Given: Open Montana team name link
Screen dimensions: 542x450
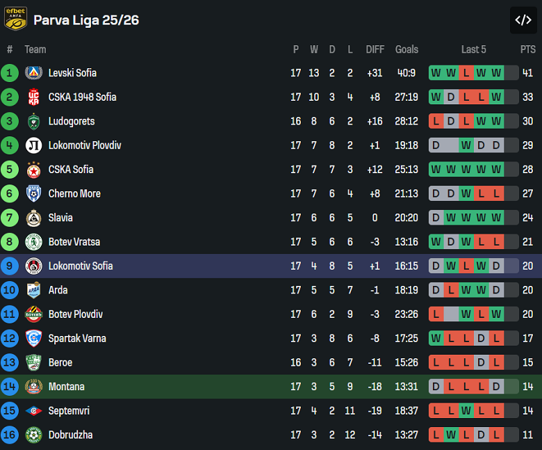Looking at the screenshot, I should pyautogui.click(x=67, y=387).
